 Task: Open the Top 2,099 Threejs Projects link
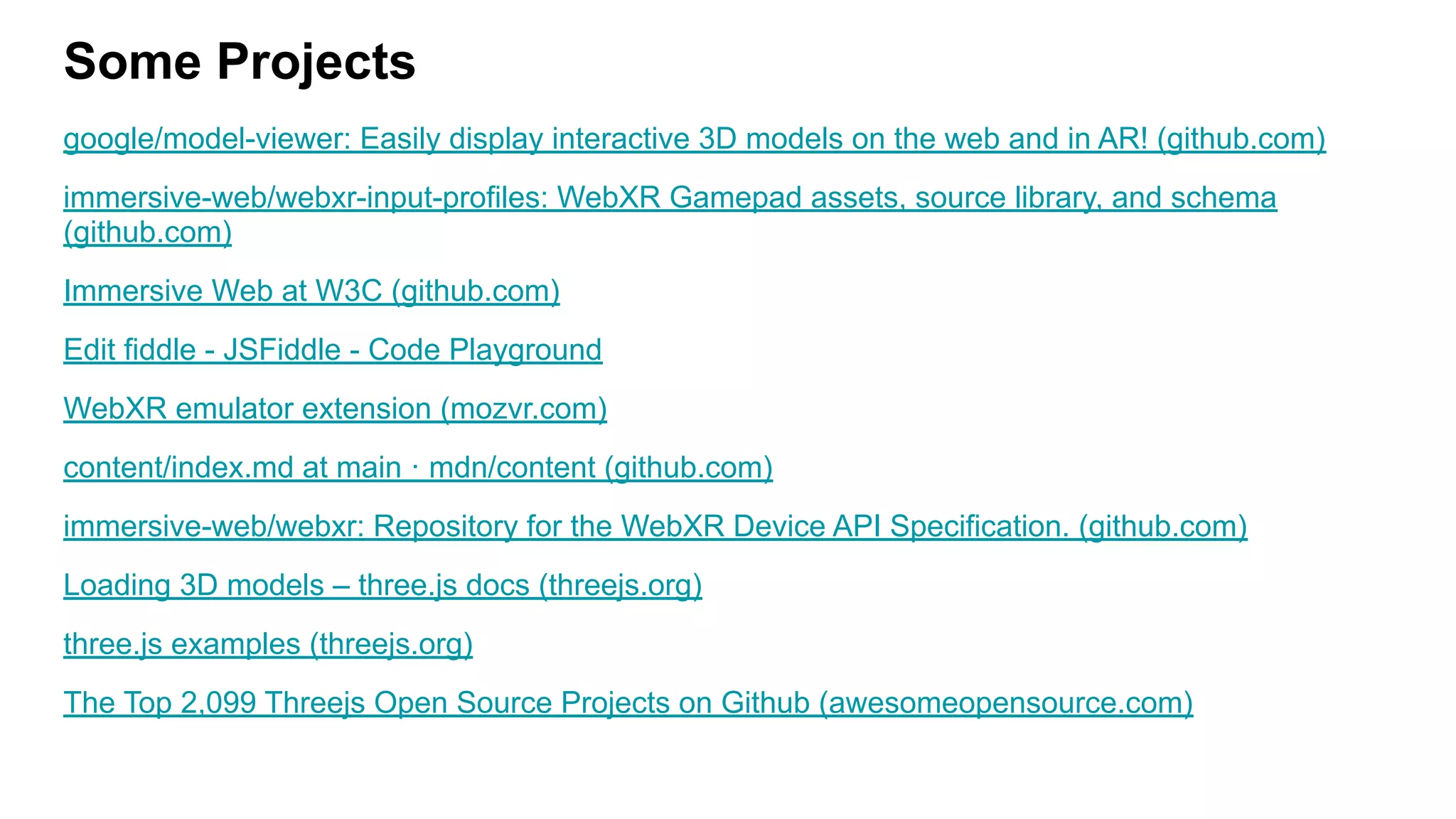coord(628,703)
